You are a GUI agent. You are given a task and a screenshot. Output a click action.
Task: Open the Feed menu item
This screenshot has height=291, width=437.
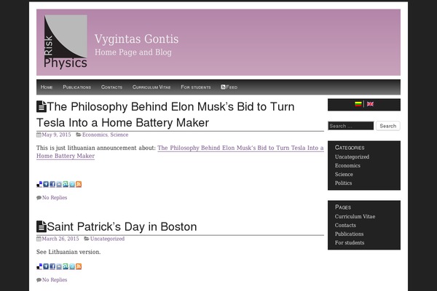(x=229, y=87)
